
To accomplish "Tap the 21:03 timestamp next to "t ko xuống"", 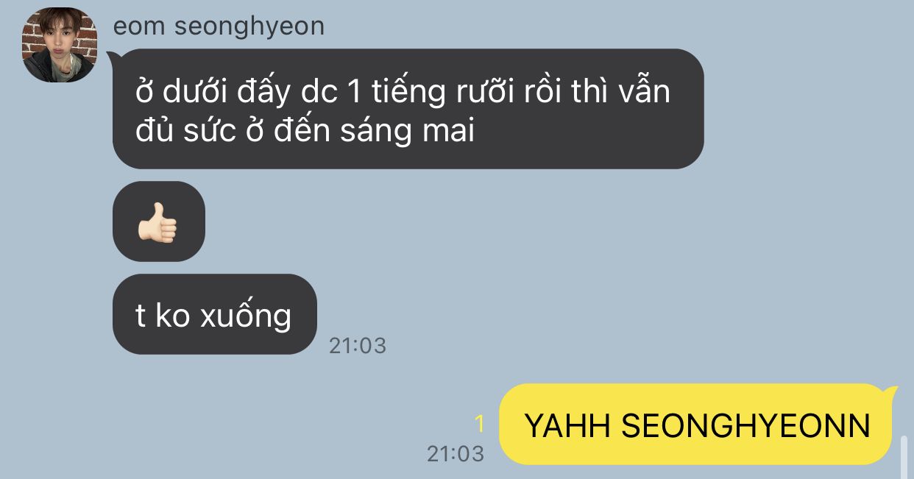I will click(358, 345).
